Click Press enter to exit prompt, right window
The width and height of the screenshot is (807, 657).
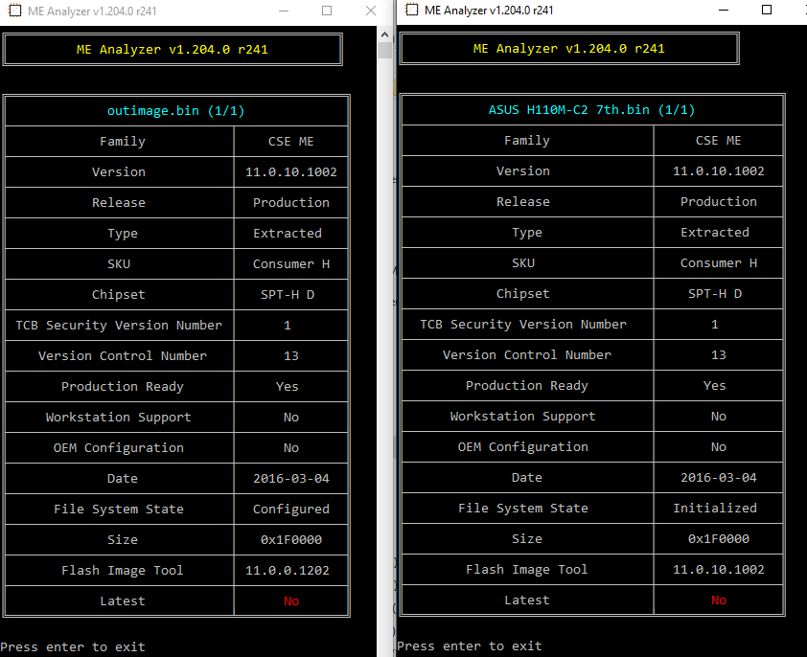(x=470, y=646)
